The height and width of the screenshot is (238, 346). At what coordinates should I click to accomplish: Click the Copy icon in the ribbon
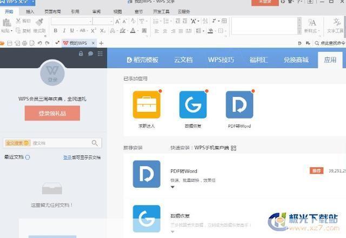click(x=18, y=30)
